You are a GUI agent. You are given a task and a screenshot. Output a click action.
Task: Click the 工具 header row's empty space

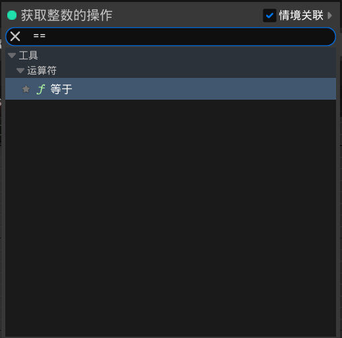point(187,55)
